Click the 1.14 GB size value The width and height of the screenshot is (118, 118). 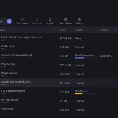tap(64, 56)
